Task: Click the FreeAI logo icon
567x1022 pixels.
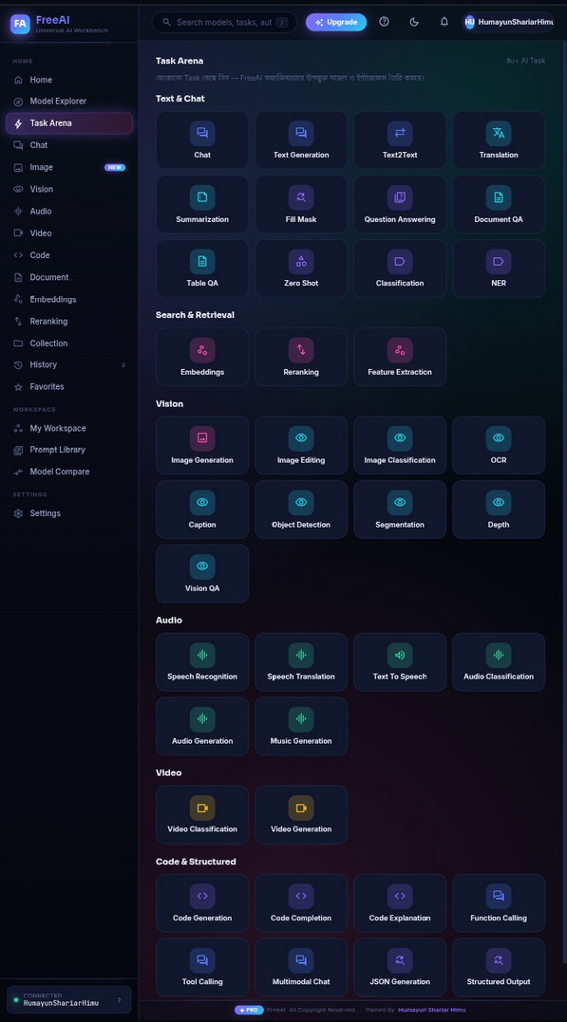Action: [20, 24]
